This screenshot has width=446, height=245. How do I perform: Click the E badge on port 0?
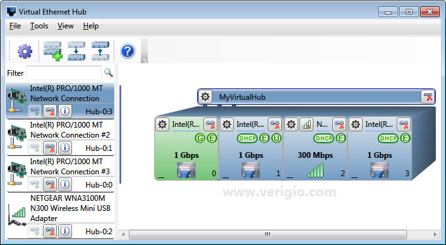click(x=212, y=138)
